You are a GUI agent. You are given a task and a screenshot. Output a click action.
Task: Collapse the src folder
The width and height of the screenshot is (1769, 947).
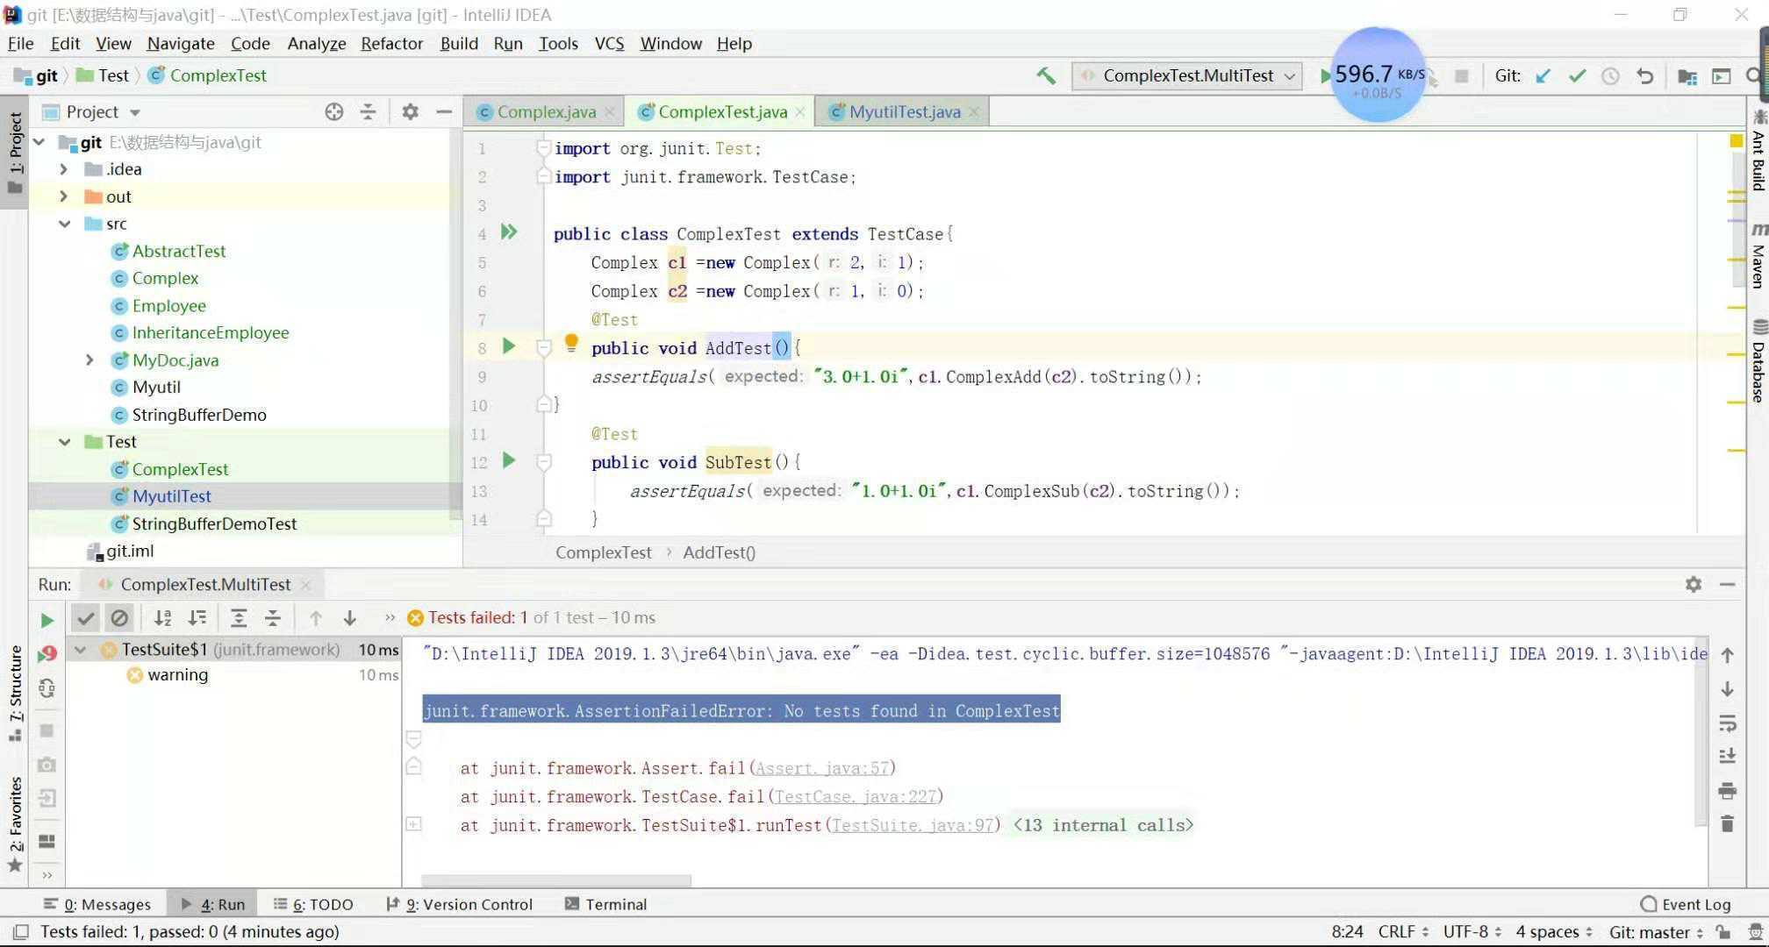64,224
